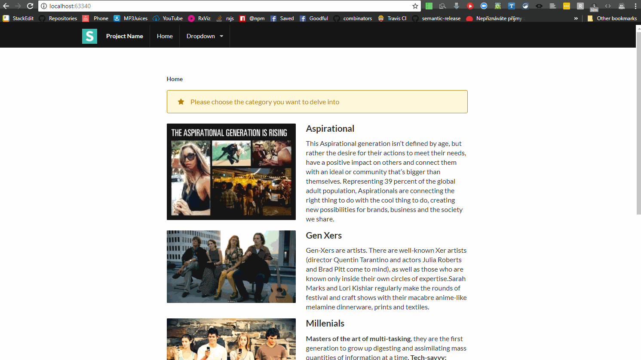The width and height of the screenshot is (641, 360).
Task: Open the MP3Juices bookmark
Action: [x=131, y=18]
